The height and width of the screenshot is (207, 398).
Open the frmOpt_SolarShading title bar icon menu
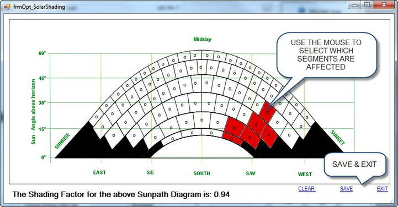[x=7, y=7]
